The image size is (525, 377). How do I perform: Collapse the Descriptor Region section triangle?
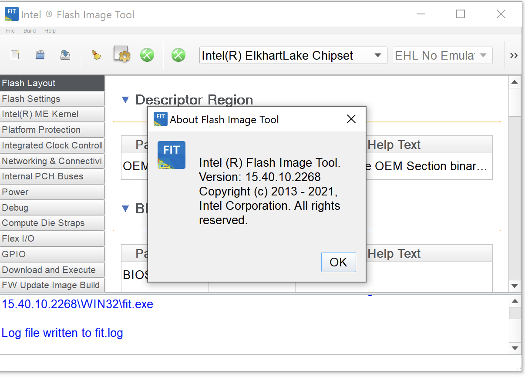[125, 100]
